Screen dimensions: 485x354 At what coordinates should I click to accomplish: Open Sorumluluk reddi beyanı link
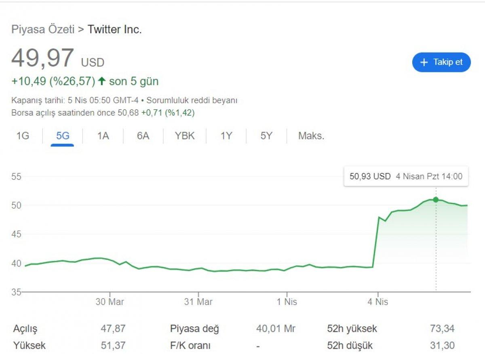192,101
